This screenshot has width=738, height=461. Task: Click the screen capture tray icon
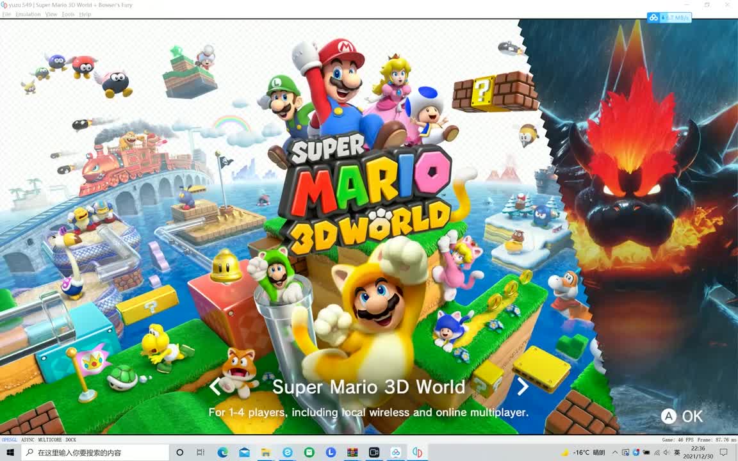[x=625, y=452]
